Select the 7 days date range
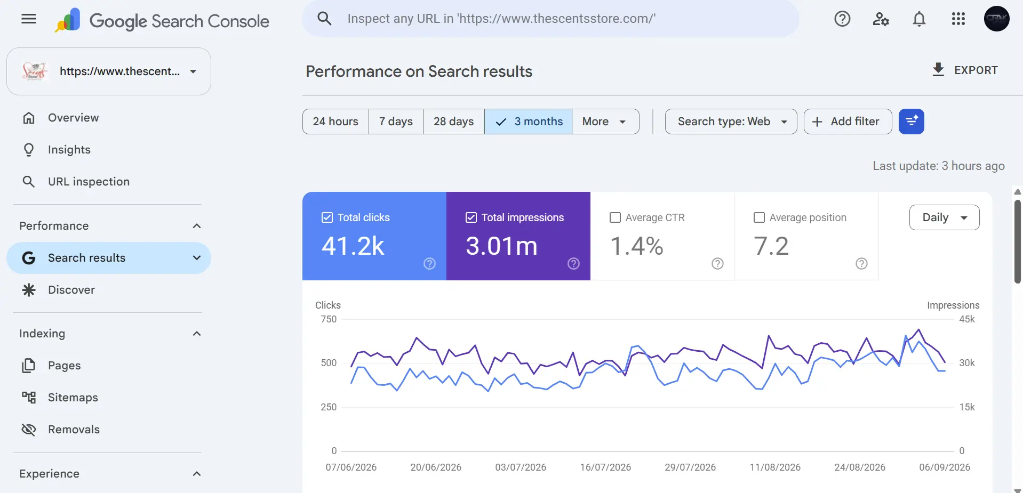The height and width of the screenshot is (493, 1023). (x=396, y=122)
